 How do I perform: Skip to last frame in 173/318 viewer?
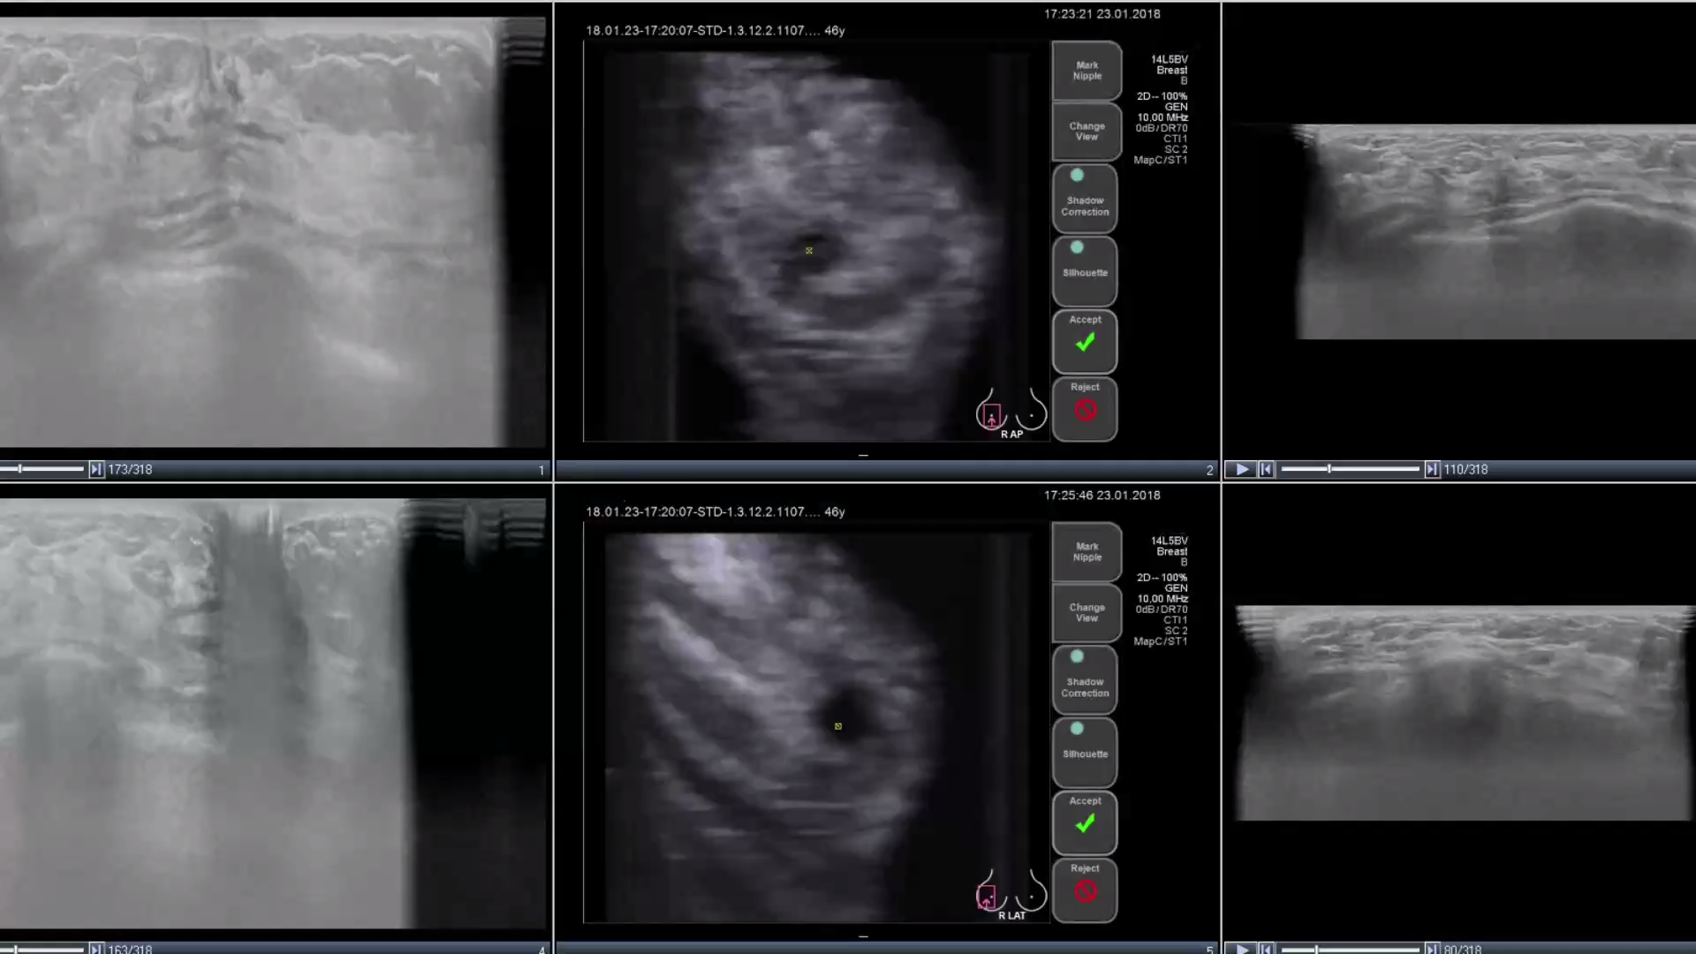[96, 470]
